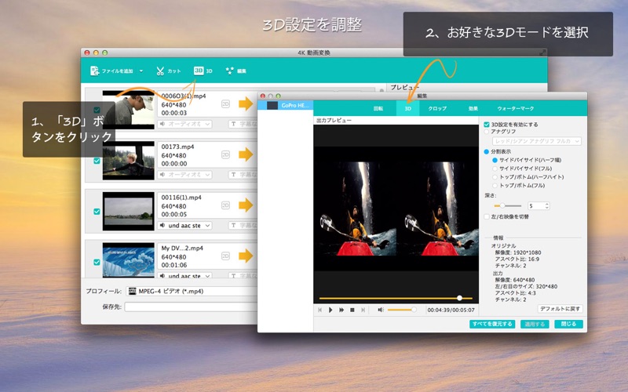Select the アナグリフ radio option
The height and width of the screenshot is (392, 628).
(487, 132)
